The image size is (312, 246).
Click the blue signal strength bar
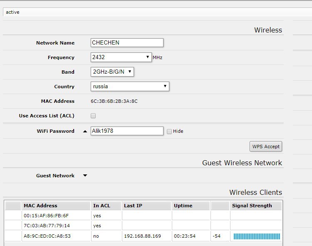257,236
